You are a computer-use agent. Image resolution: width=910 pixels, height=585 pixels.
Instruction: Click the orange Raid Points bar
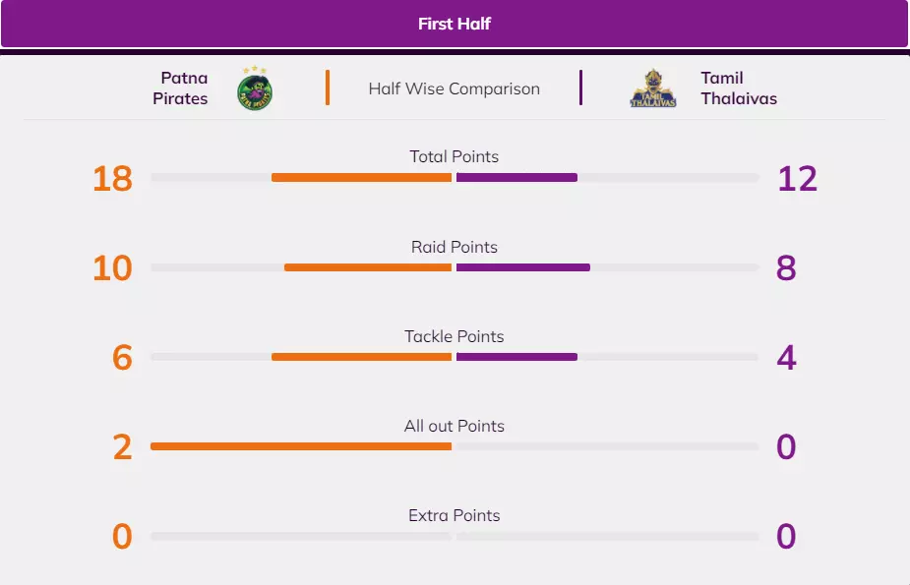pos(368,267)
